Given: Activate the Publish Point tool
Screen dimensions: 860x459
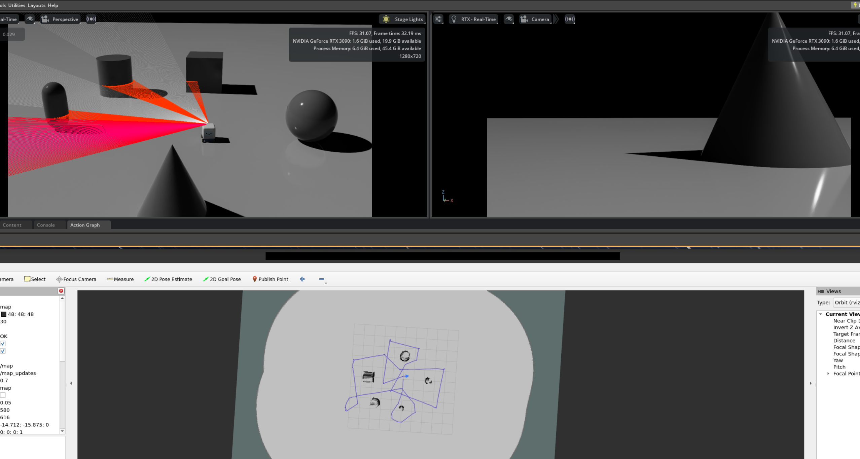Looking at the screenshot, I should (x=270, y=279).
